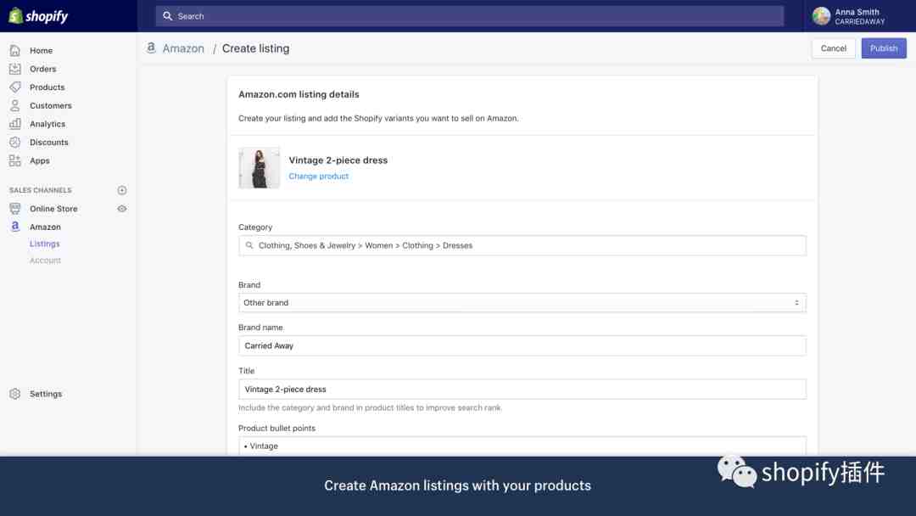Click the Products tag icon
This screenshot has height=516, width=916.
(15, 87)
